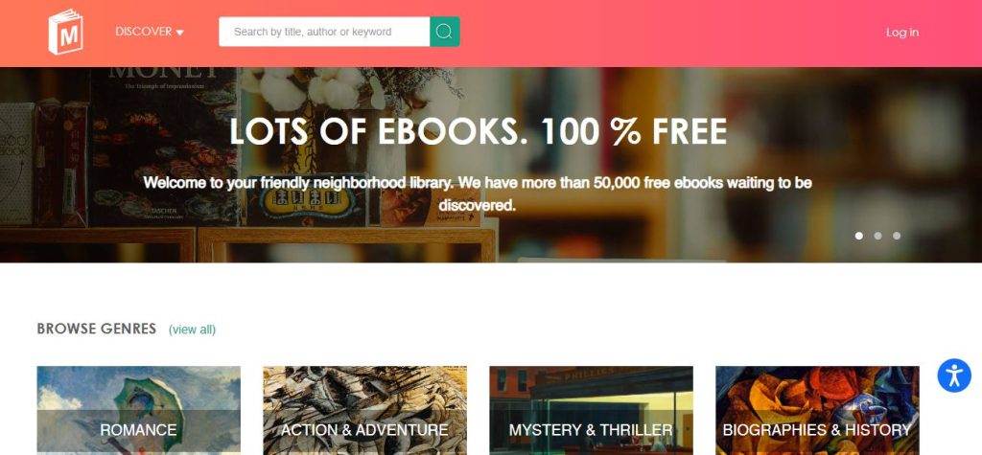This screenshot has height=455, width=982.
Task: Click the Browse Genres heading
Action: (x=97, y=329)
